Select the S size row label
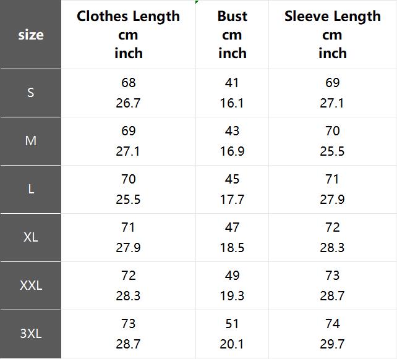The width and height of the screenshot is (397, 359). [30, 93]
